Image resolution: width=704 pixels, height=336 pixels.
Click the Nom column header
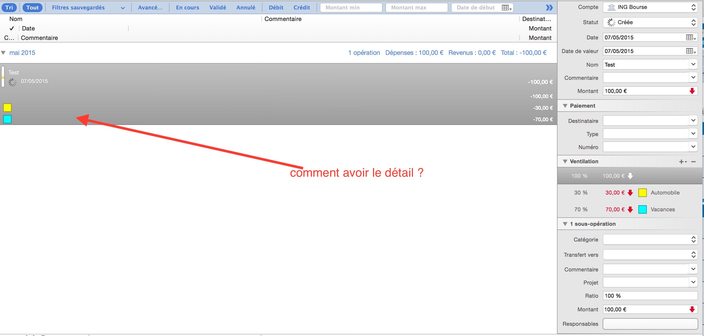point(16,19)
